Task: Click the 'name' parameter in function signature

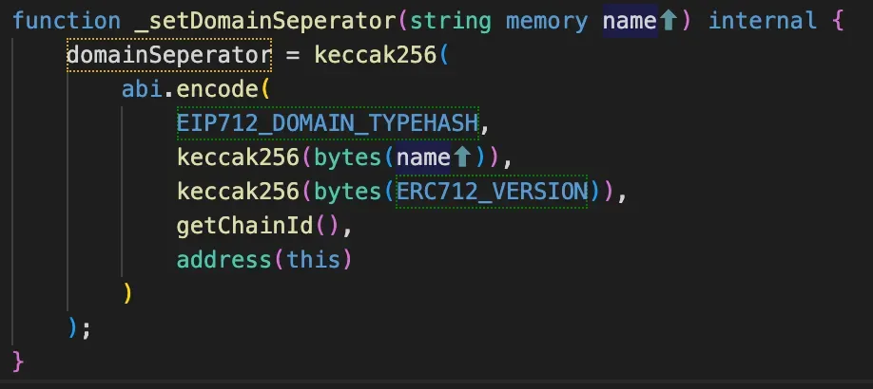Action: click(x=630, y=21)
